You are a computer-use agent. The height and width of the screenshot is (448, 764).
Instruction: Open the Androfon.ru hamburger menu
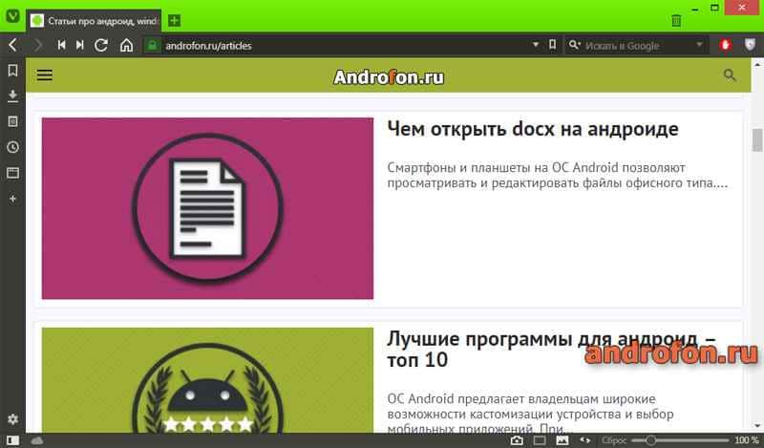pos(44,75)
